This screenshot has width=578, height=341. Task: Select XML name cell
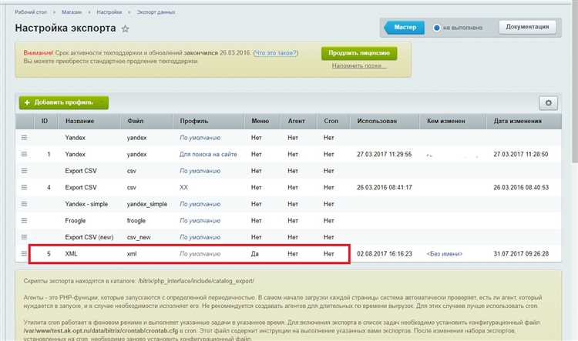click(x=71, y=254)
